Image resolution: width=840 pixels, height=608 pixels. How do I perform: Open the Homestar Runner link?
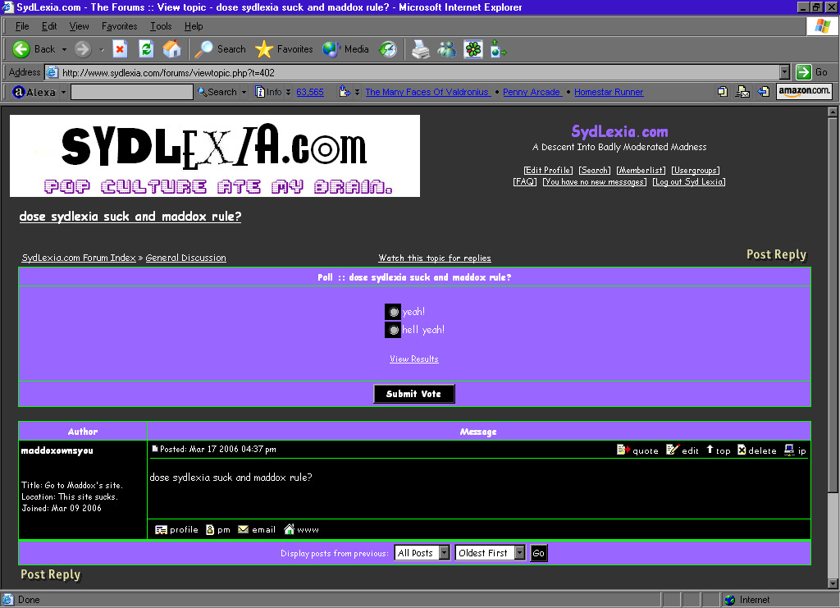[x=609, y=92]
